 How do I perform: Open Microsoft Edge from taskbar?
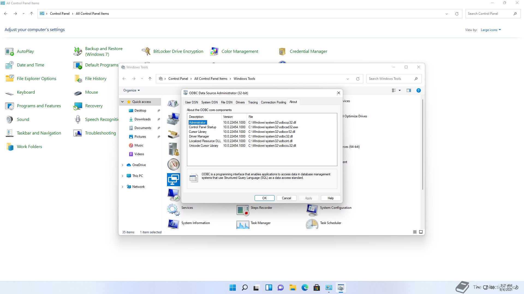pos(305,287)
